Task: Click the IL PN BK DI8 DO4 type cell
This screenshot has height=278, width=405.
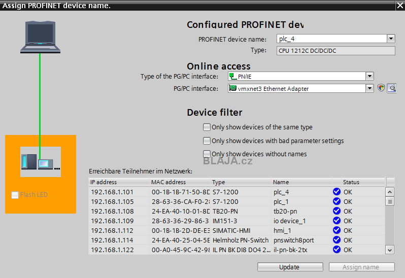Action: click(x=241, y=250)
